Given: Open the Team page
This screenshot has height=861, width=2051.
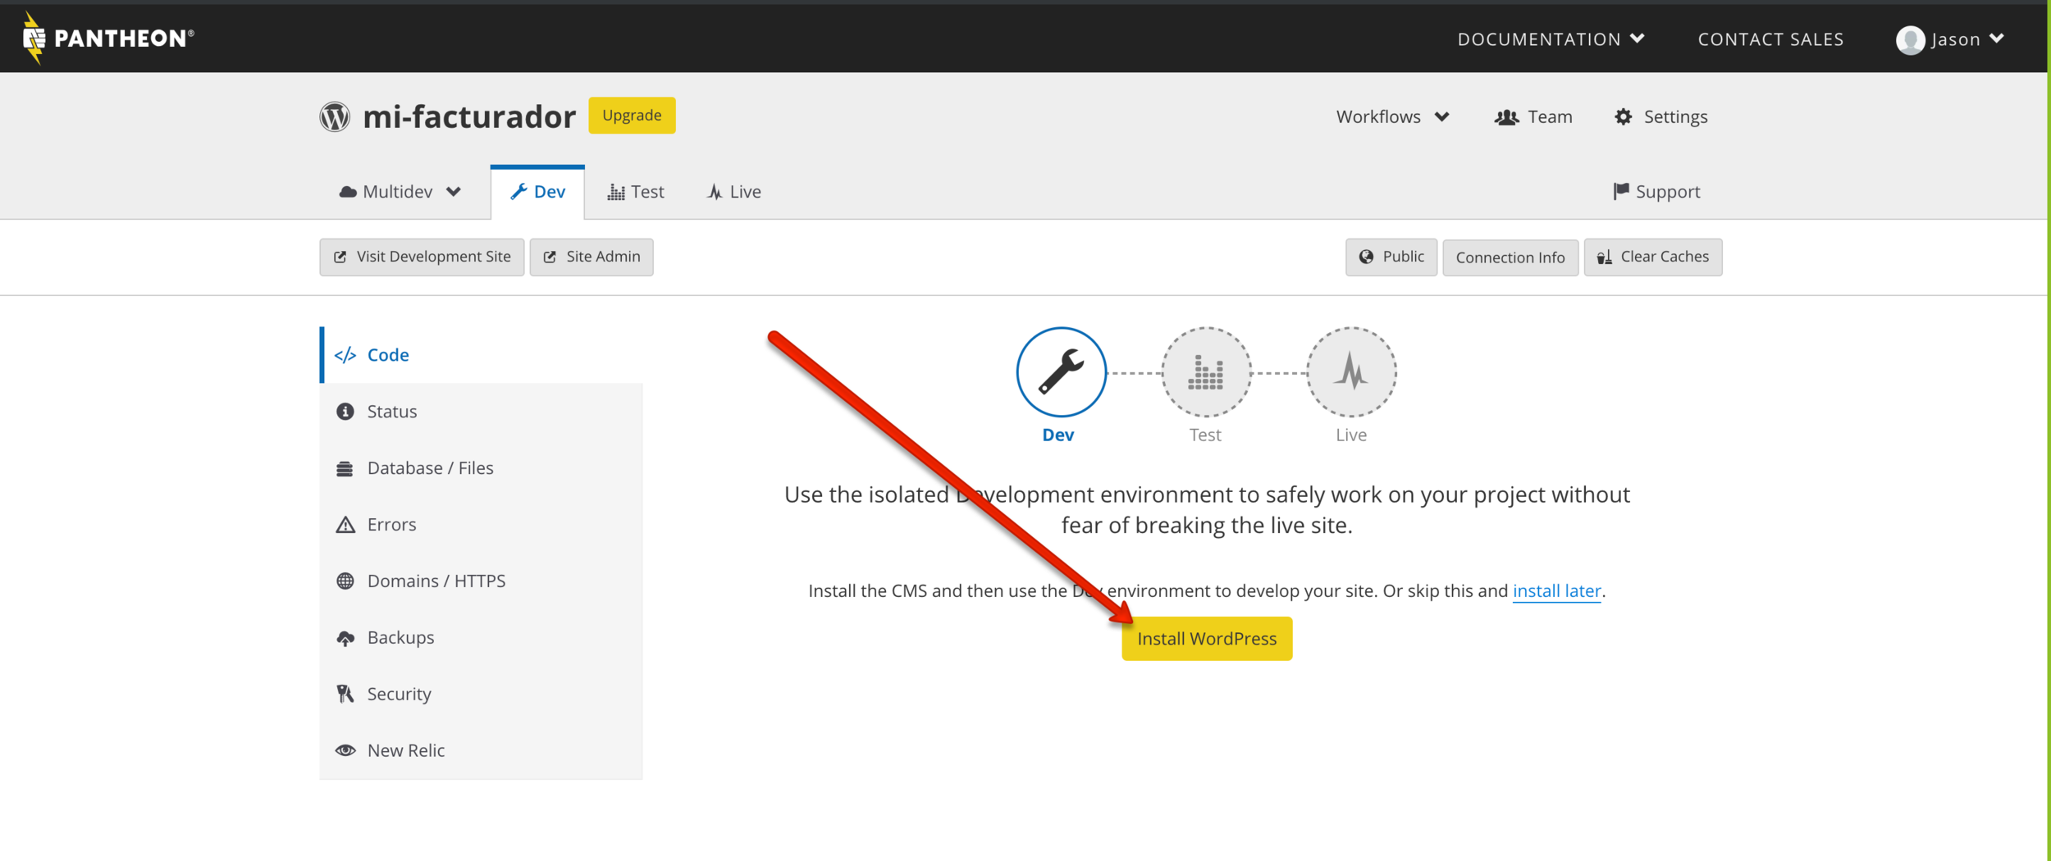Looking at the screenshot, I should point(1533,117).
